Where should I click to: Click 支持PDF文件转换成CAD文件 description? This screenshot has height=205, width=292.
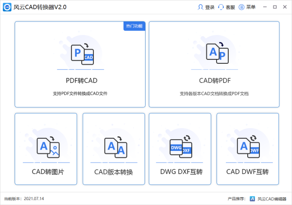click(80, 93)
